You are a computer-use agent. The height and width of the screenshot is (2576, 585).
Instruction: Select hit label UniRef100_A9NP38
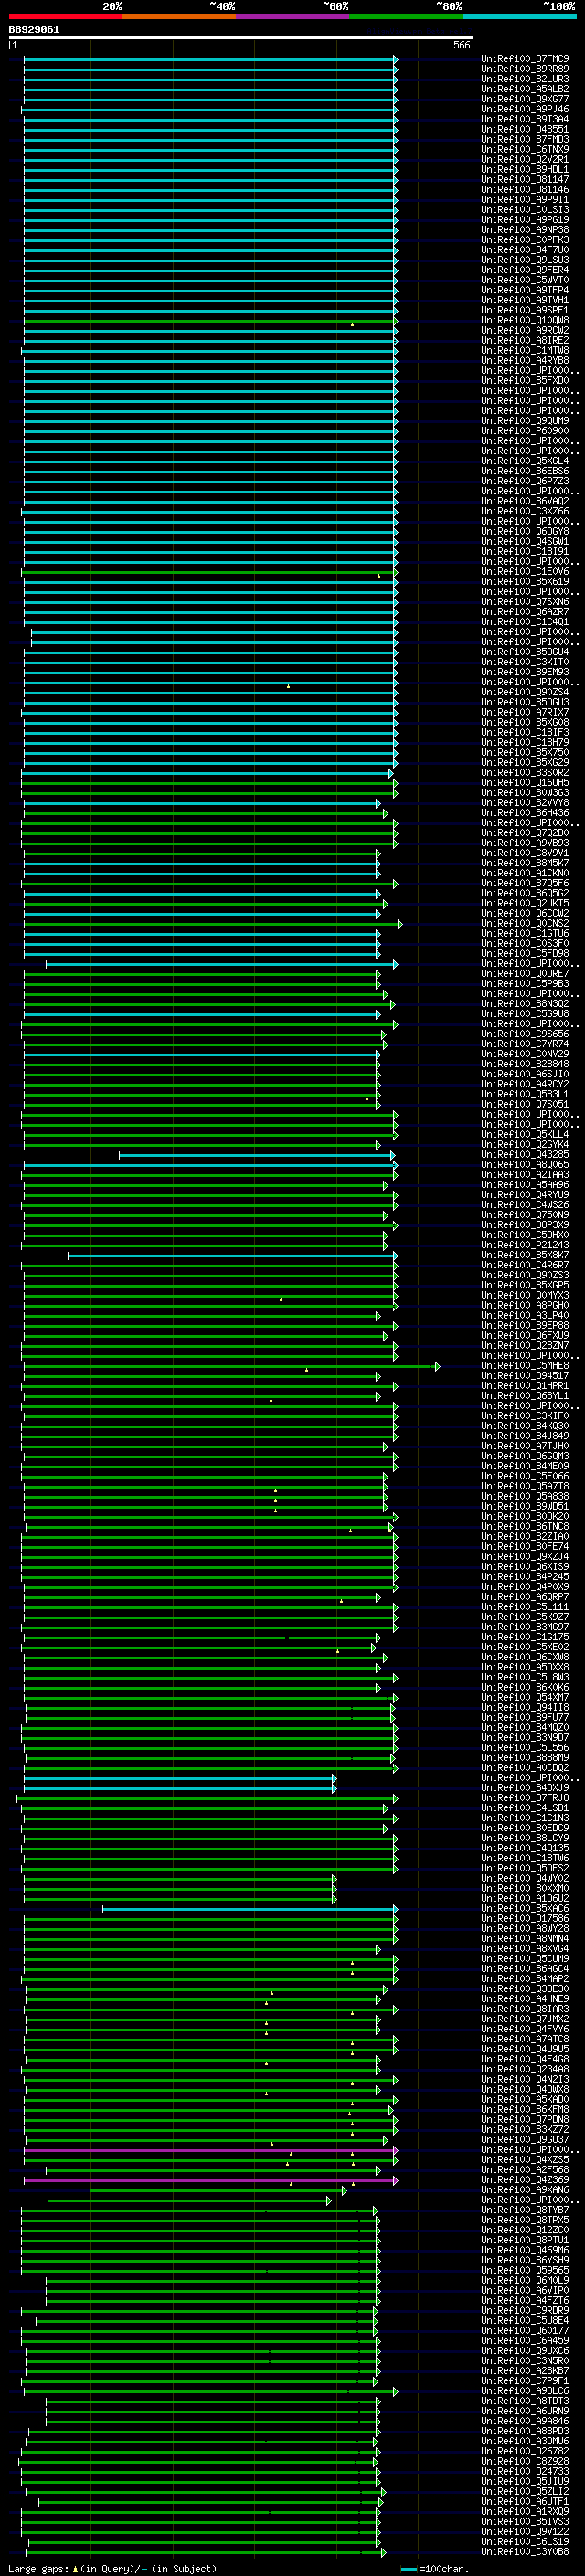tap(525, 230)
